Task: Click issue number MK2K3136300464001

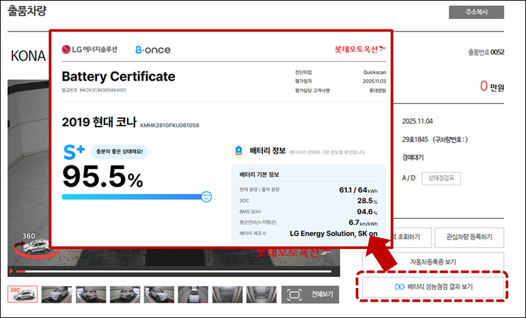Action: coord(103,90)
